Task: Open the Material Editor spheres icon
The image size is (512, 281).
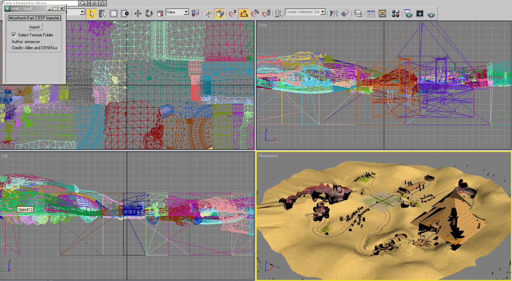Action: coord(396,14)
